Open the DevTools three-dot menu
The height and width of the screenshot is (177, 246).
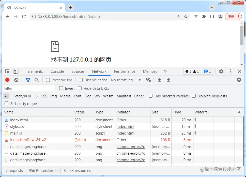pyautogui.click(x=230, y=71)
